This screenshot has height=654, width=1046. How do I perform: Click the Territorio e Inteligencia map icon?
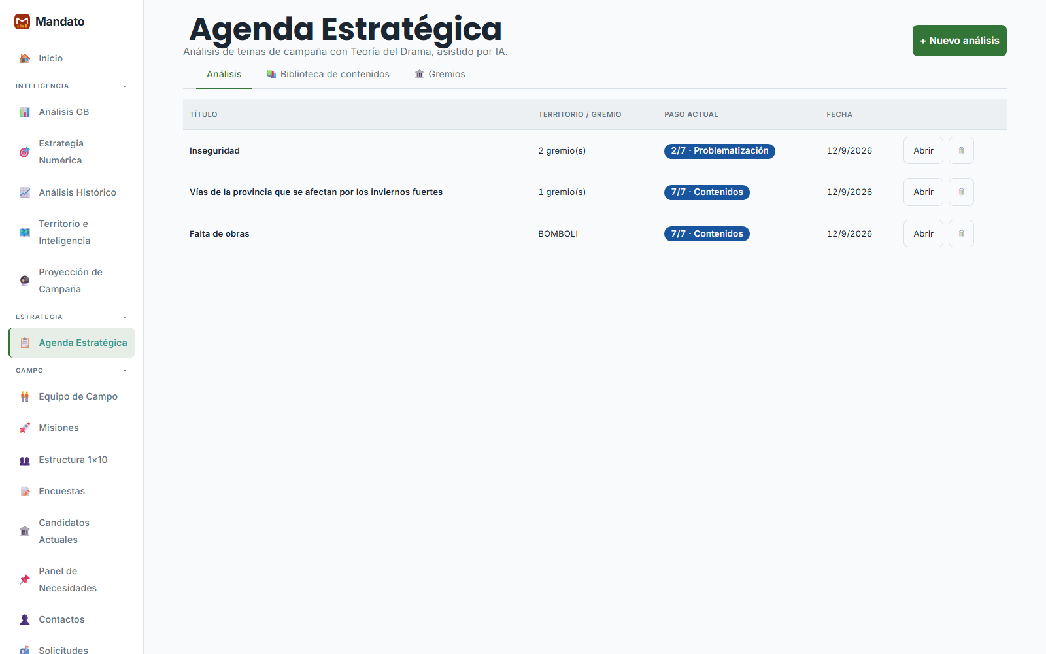pyautogui.click(x=25, y=233)
